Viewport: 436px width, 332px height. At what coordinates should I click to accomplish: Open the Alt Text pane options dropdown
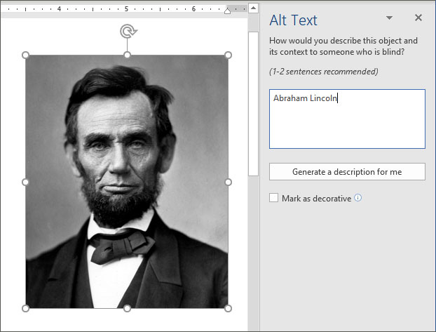(x=389, y=18)
